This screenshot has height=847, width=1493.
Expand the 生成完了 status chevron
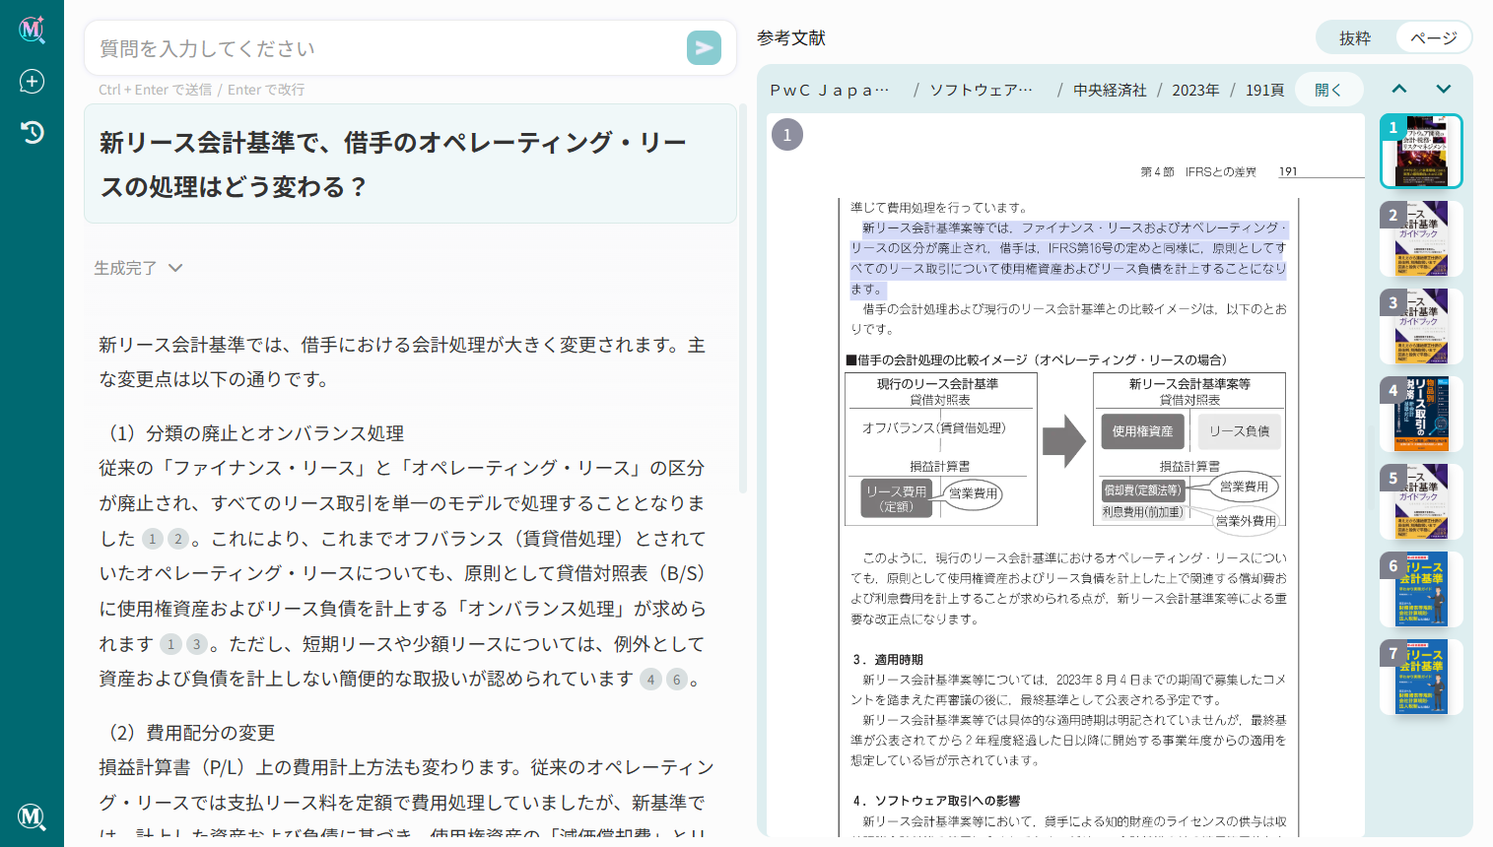point(175,268)
